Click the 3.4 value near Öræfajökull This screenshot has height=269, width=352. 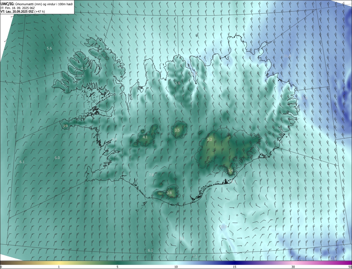pyautogui.click(x=230, y=171)
